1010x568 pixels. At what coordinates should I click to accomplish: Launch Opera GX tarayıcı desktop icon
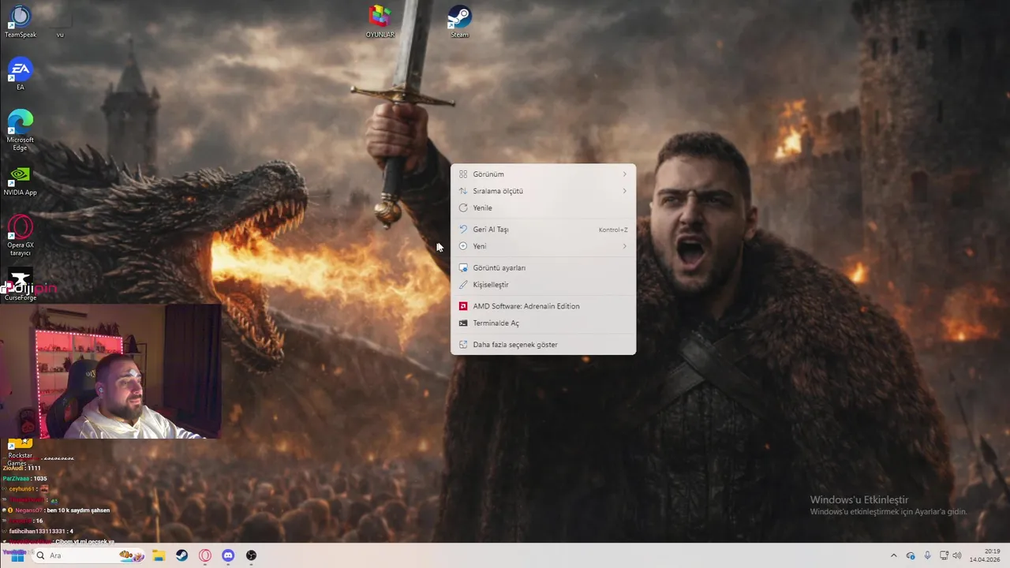point(21,236)
